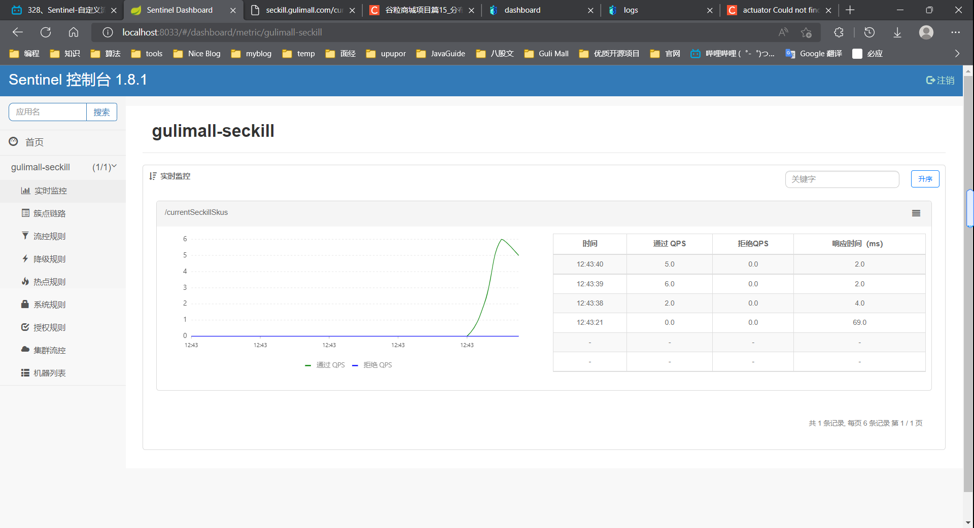Viewport: 974px width, 528px height.
Task: Click the 集群流控 cloud icon
Action: 25,350
